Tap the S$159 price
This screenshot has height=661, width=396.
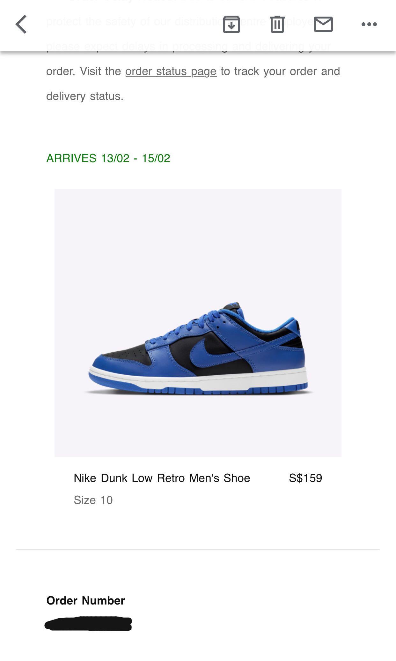click(305, 478)
